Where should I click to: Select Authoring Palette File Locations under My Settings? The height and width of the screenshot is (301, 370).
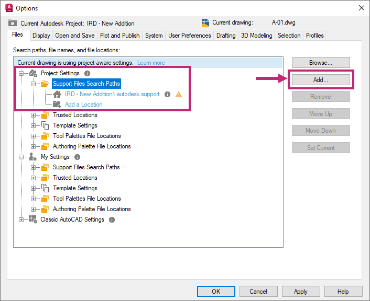click(92, 209)
